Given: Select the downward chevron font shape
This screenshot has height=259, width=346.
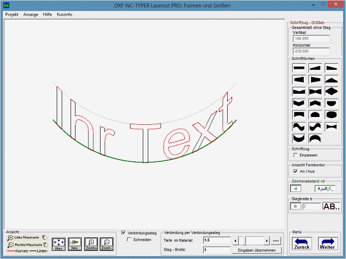Looking at the screenshot, I should click(x=299, y=103).
